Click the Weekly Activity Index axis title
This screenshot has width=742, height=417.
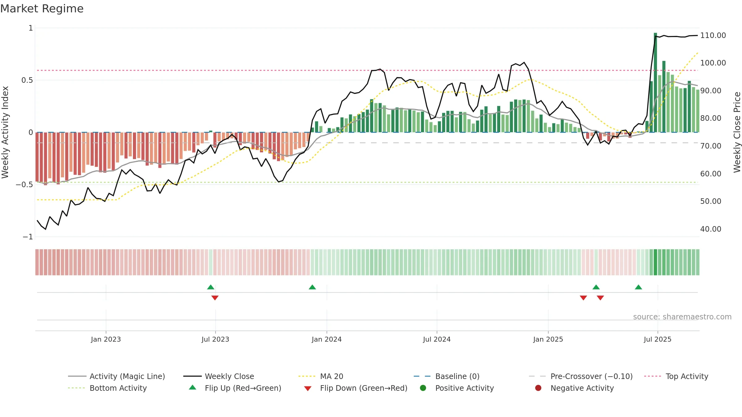pyautogui.click(x=5, y=132)
